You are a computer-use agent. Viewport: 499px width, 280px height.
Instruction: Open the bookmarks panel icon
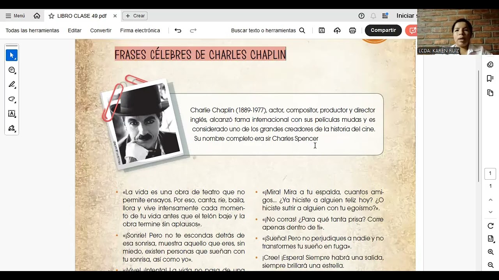(x=490, y=79)
